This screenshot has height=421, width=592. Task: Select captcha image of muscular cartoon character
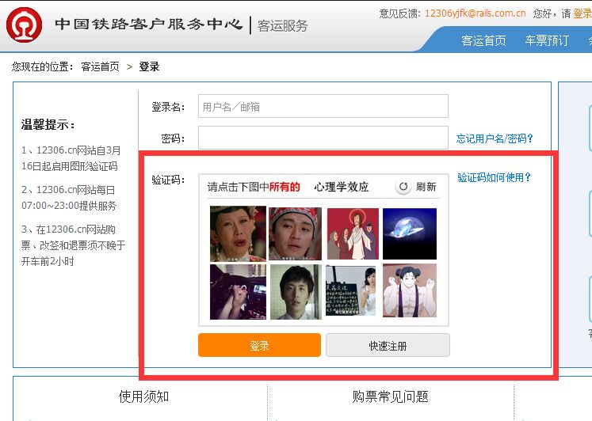(x=410, y=290)
